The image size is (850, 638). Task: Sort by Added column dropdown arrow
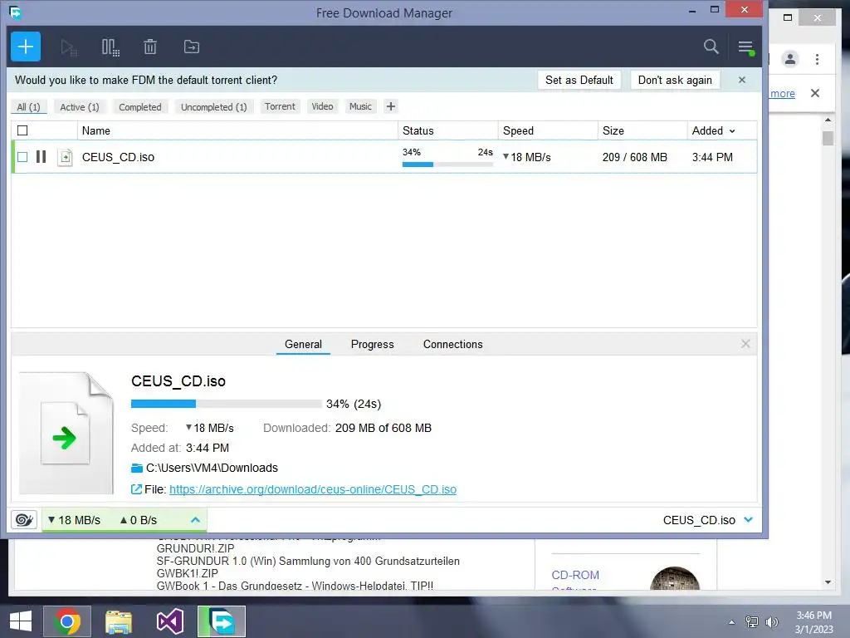[x=732, y=131]
